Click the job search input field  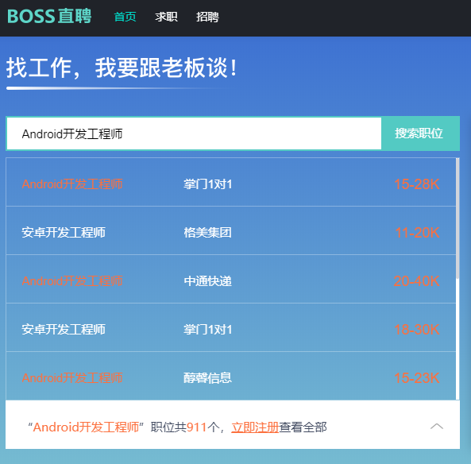[x=194, y=133]
